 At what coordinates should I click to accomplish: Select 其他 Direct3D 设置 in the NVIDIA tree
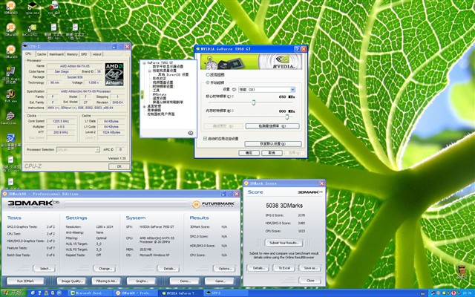point(173,74)
